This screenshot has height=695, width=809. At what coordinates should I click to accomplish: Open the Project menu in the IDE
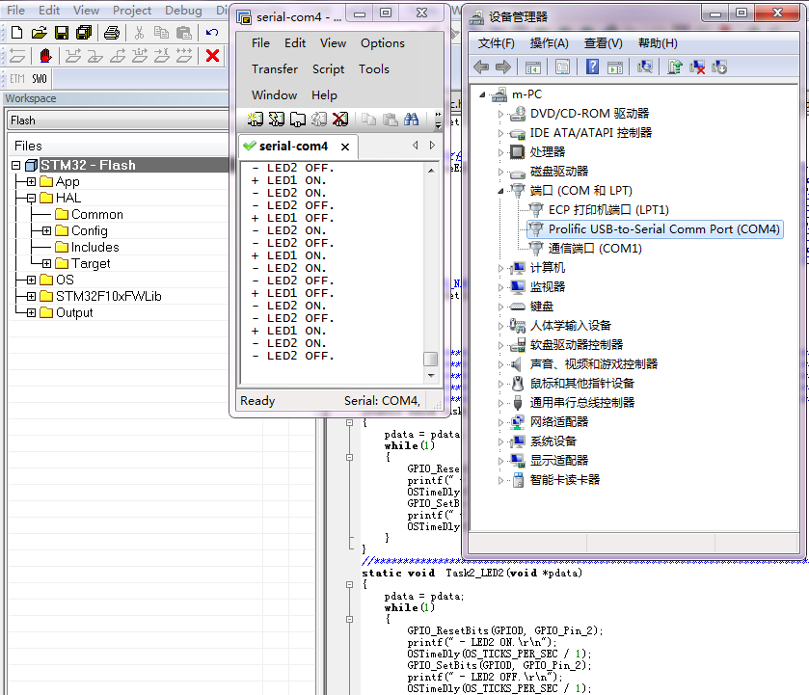click(x=131, y=11)
